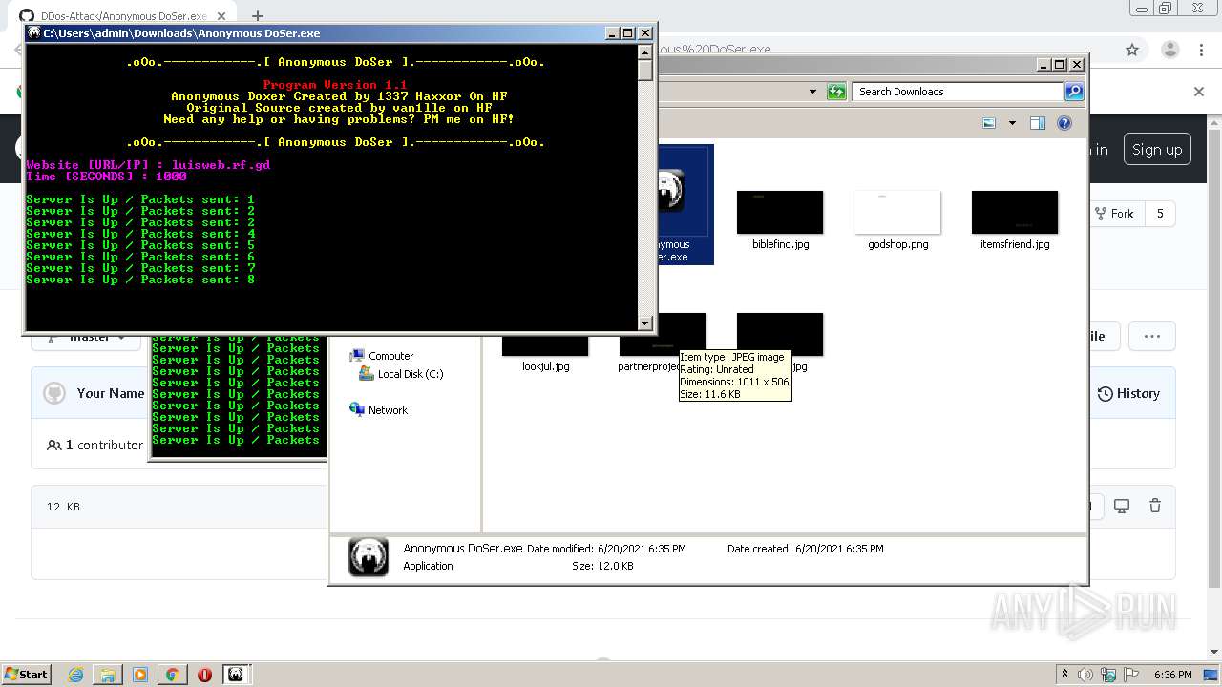Click the Start button
Viewport: 1222px width, 687px height.
coord(26,675)
